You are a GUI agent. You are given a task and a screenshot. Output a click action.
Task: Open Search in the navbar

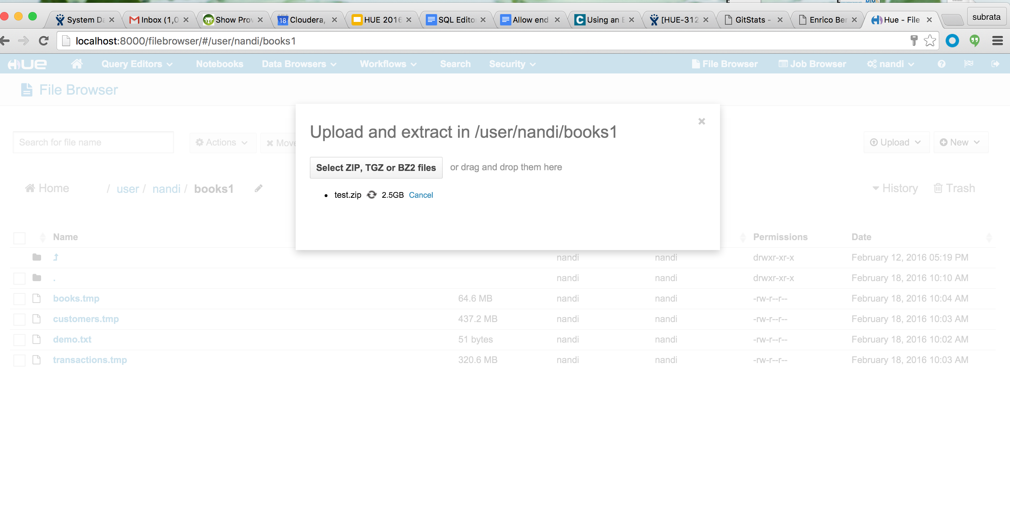(455, 64)
